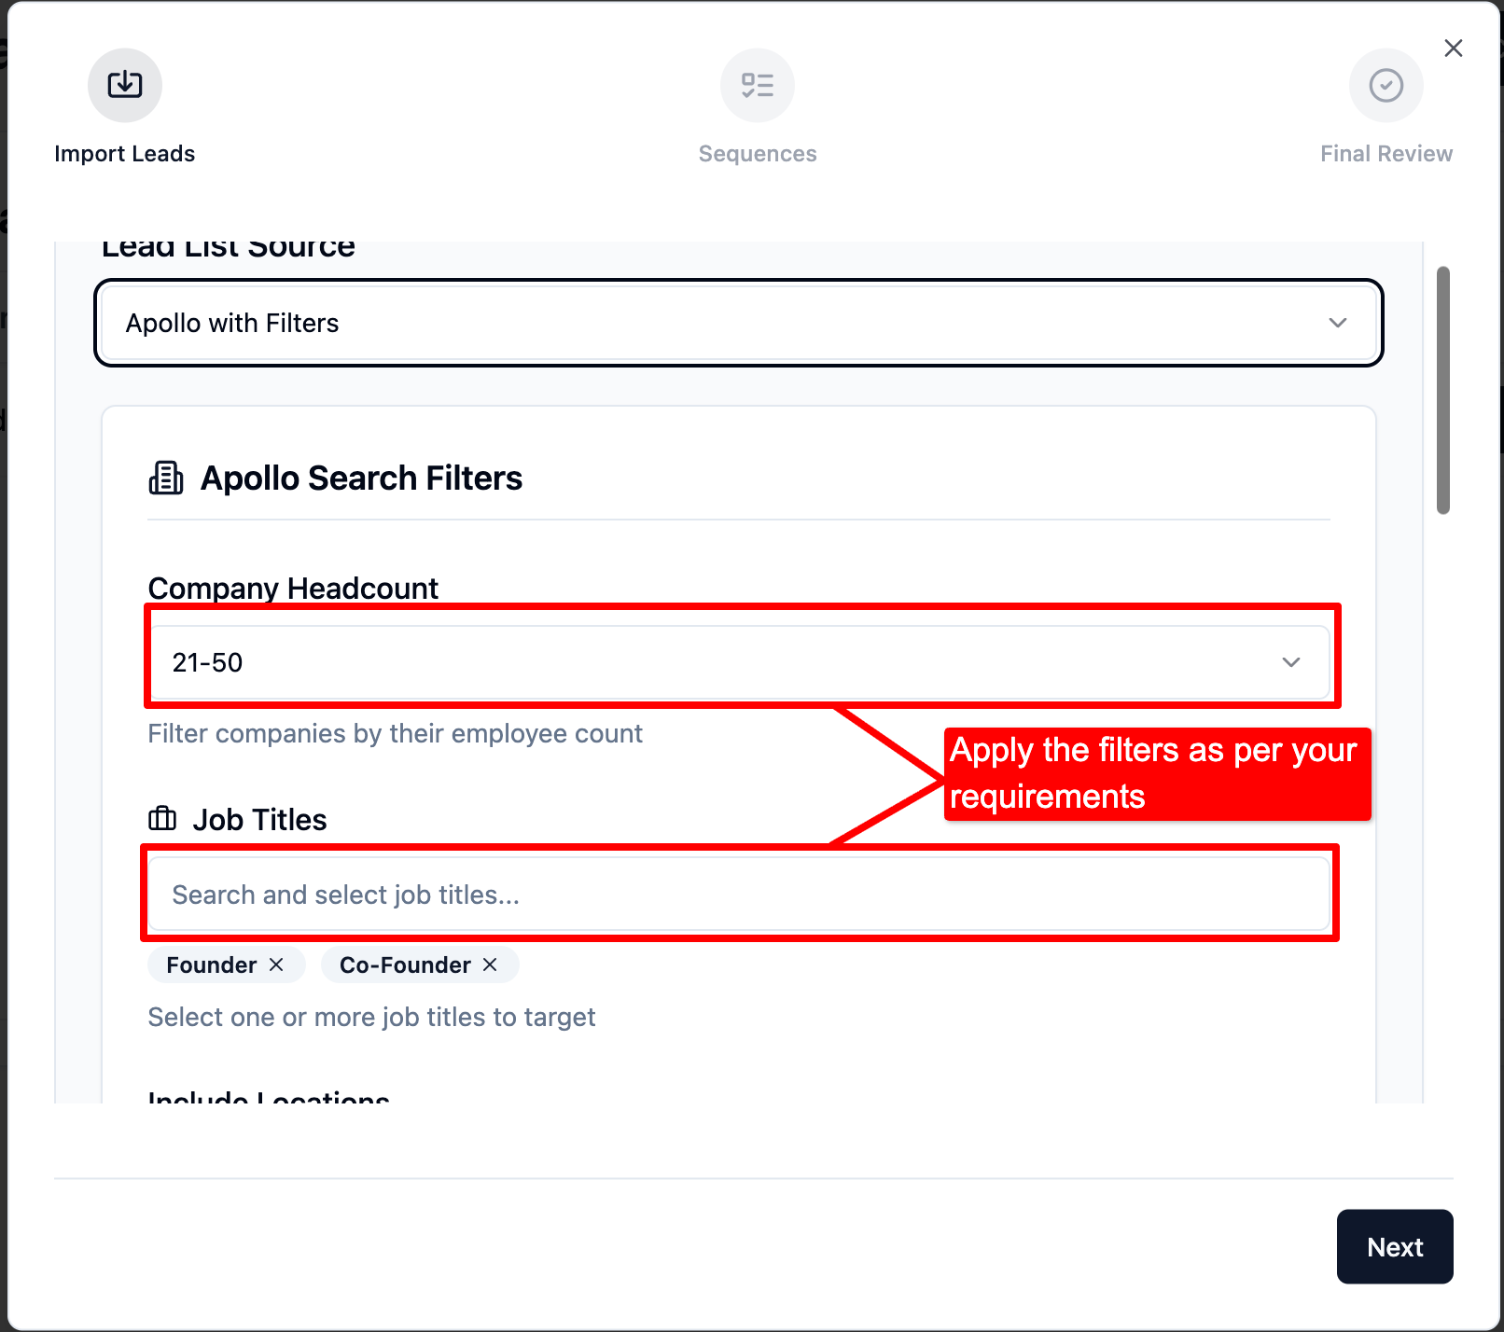The height and width of the screenshot is (1332, 1504).
Task: Click the Apollo Search Filters building icon
Action: click(166, 478)
